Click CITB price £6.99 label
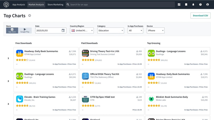214x120 pixels. point(137,110)
